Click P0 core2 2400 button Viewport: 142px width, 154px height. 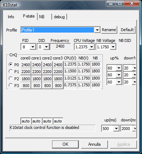[47, 65]
